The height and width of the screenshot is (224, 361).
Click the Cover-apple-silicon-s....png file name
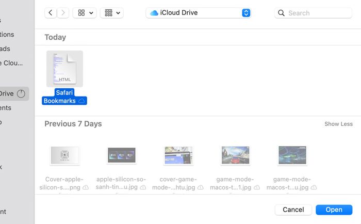[61, 183]
